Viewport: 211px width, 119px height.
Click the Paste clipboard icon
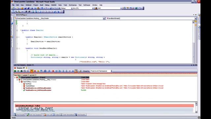coord(38,8)
